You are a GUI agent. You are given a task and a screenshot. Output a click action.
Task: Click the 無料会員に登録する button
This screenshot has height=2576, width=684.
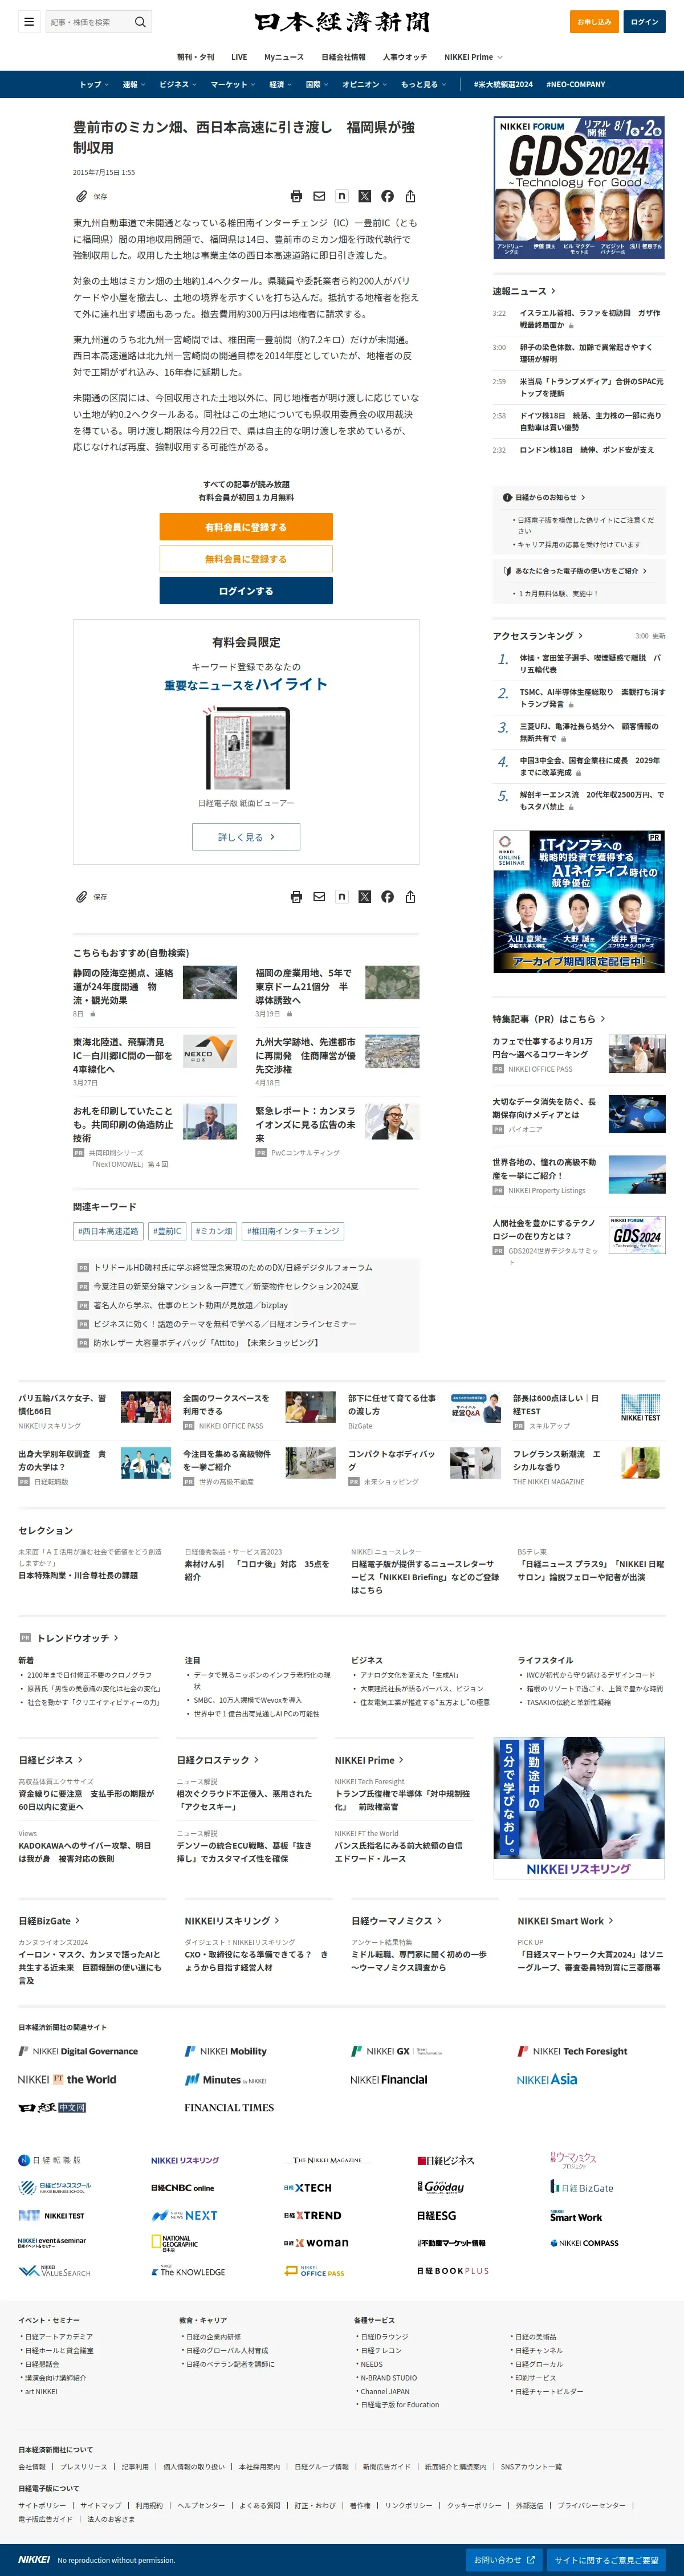246,559
